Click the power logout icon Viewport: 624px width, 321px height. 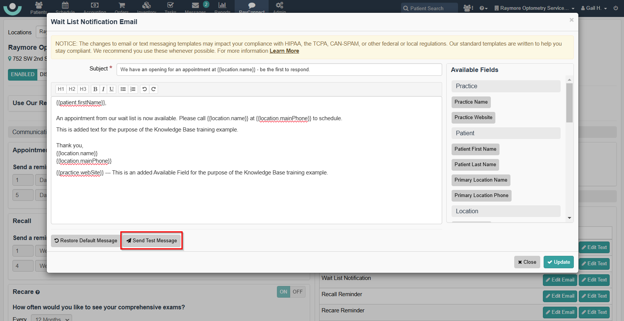click(616, 8)
